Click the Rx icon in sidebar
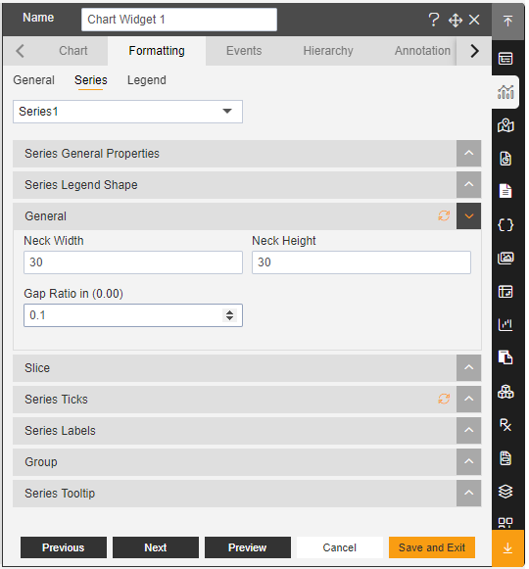 pyautogui.click(x=505, y=425)
